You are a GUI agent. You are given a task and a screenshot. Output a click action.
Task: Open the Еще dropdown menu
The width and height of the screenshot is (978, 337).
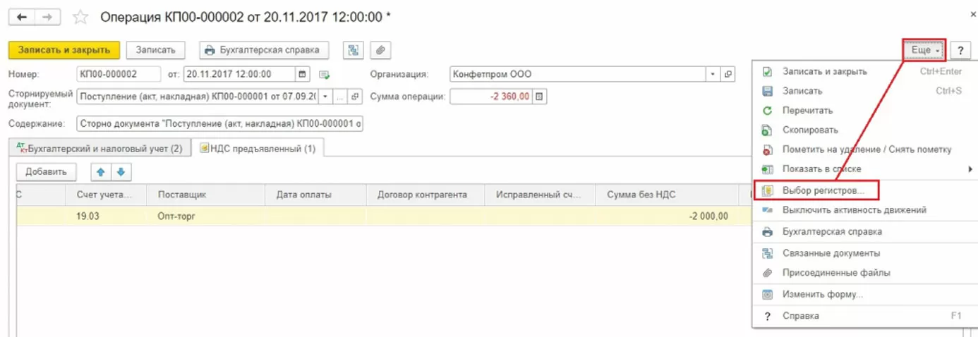tap(924, 50)
